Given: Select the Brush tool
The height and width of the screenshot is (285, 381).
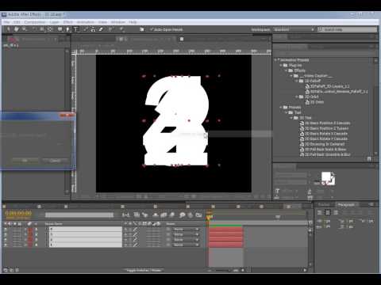Looking at the screenshot, I should [86, 29].
